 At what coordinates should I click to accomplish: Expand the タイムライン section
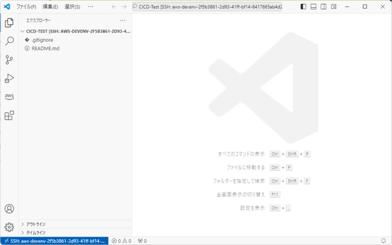click(x=35, y=233)
